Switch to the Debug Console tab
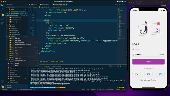 [x=56, y=66]
